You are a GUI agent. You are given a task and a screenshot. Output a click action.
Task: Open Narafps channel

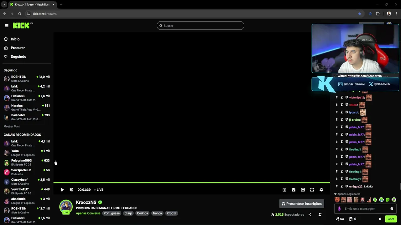point(27,107)
